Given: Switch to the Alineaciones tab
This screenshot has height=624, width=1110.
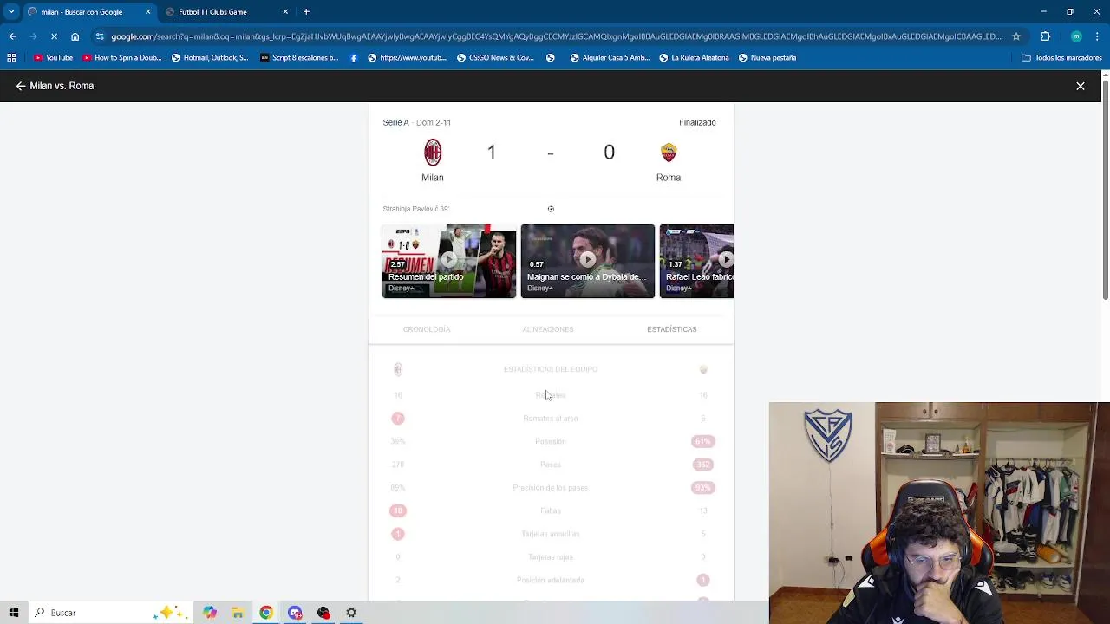Looking at the screenshot, I should [548, 329].
